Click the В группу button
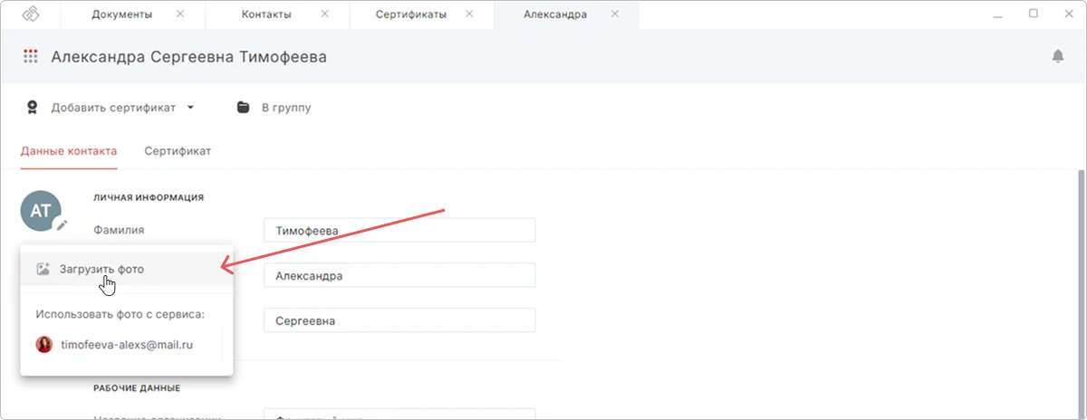This screenshot has width=1087, height=420. [x=274, y=108]
